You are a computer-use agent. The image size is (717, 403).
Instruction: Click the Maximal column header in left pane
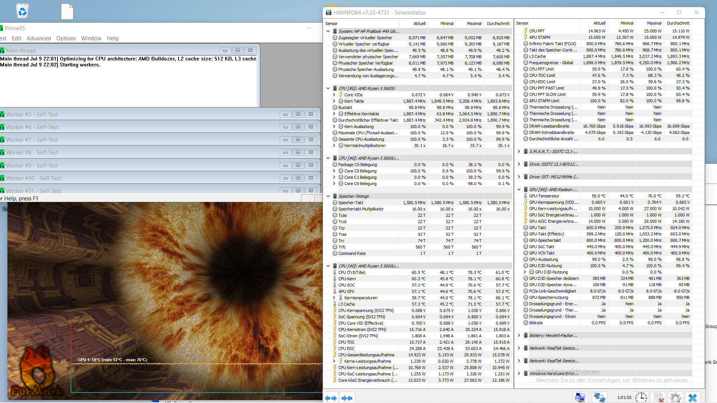tap(470, 24)
